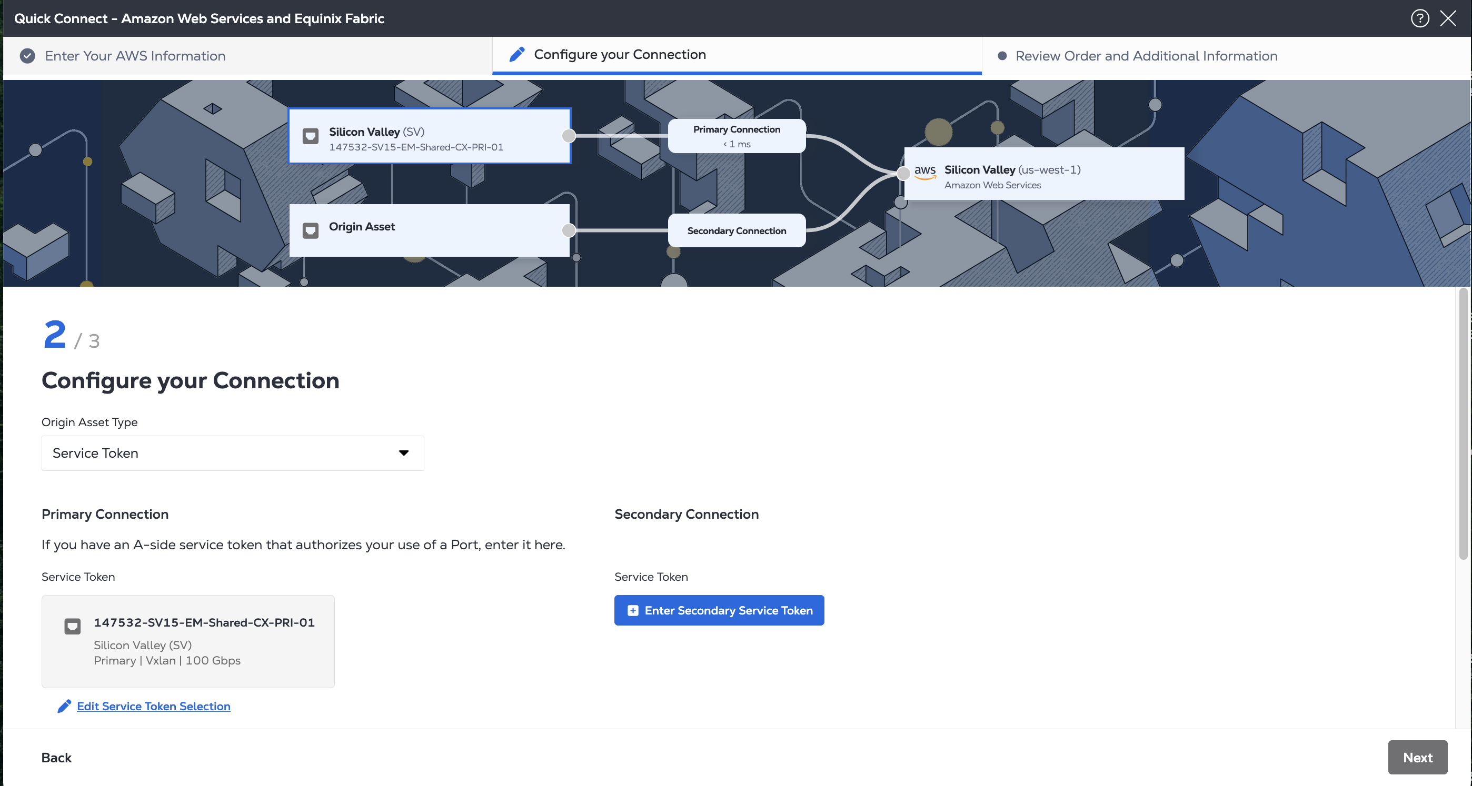This screenshot has height=786, width=1472.
Task: Click the 'Secondary Connection' section heading
Action: coord(687,515)
